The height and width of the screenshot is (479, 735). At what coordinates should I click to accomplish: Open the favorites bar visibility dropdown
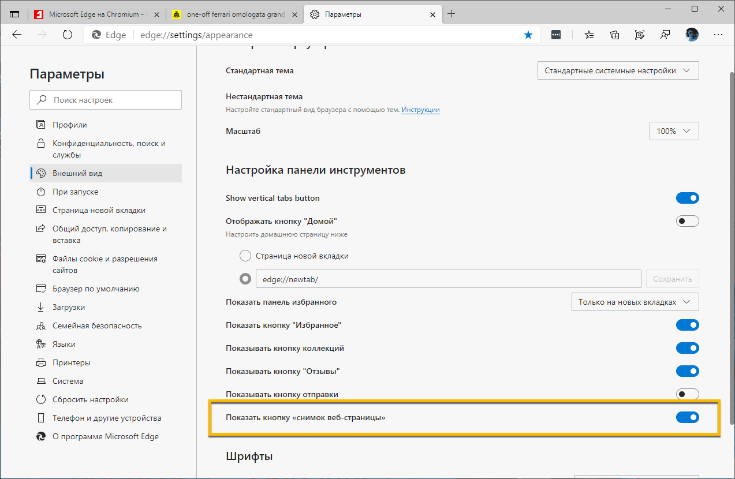click(635, 301)
